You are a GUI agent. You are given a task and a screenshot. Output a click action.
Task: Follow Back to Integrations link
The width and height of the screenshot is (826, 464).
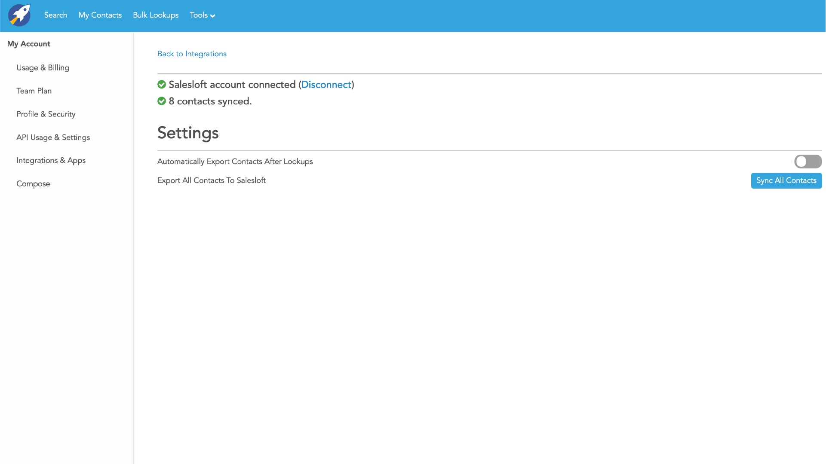[x=192, y=54]
